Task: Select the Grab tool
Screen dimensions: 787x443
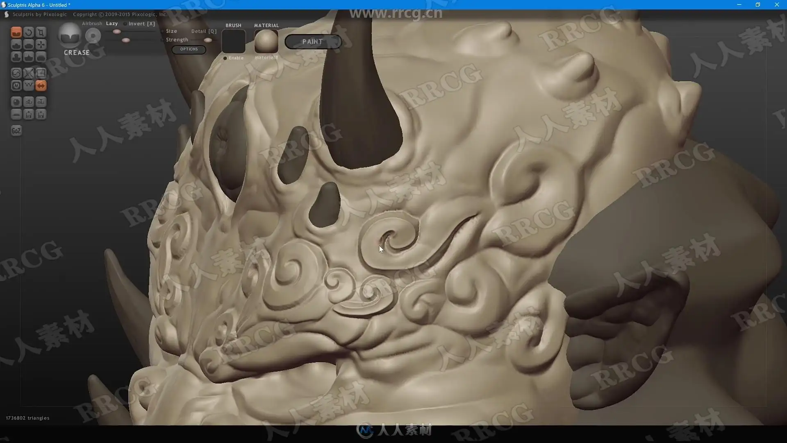Action: tap(41, 45)
